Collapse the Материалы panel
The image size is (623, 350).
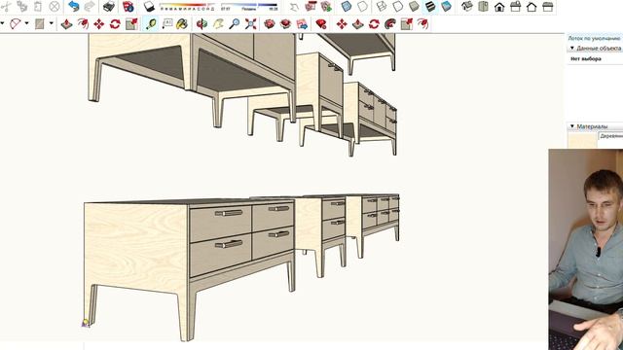coord(572,126)
